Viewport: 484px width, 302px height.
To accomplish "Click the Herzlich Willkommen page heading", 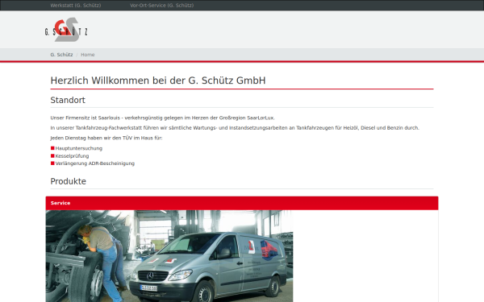I will 158,81.
